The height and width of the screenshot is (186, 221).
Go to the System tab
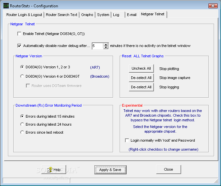point(103,15)
